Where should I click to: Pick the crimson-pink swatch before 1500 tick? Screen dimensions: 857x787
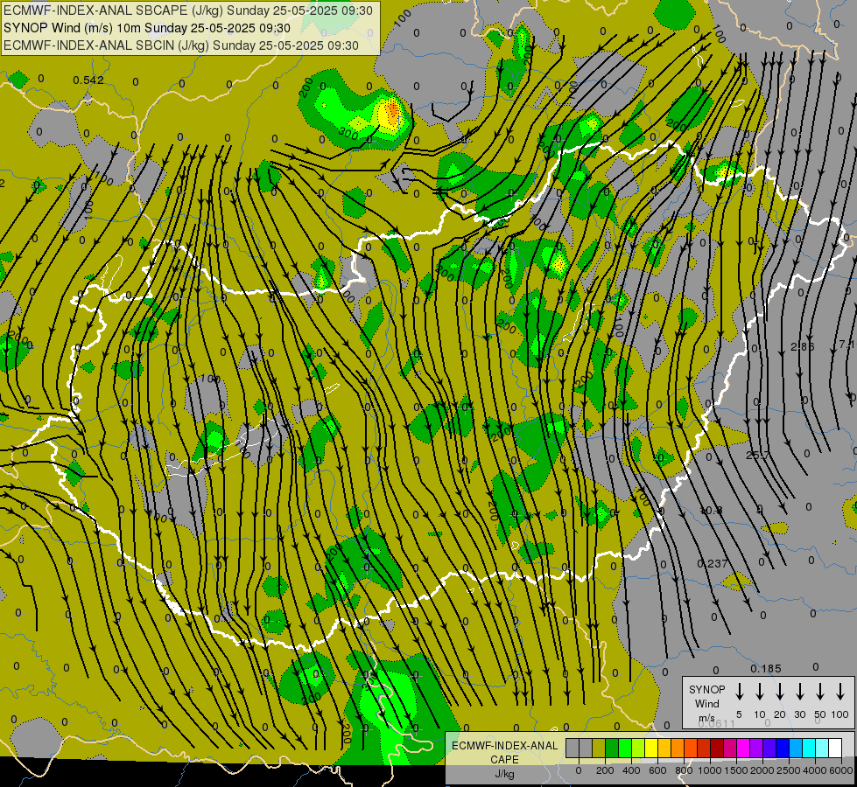click(x=730, y=749)
